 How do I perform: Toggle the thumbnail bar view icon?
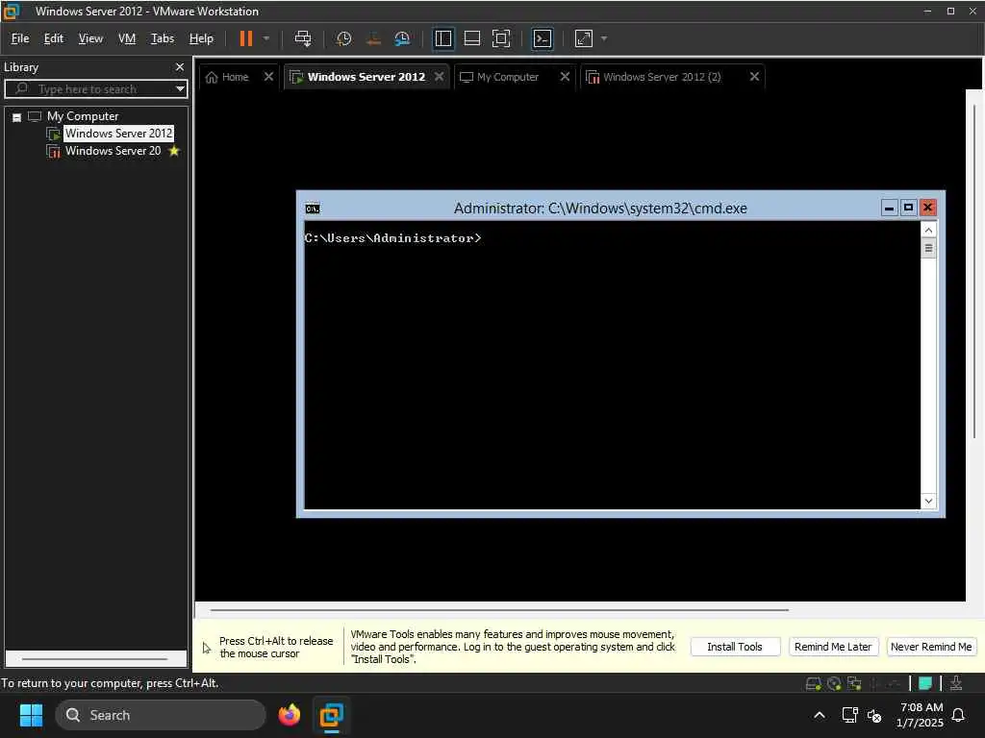point(471,38)
